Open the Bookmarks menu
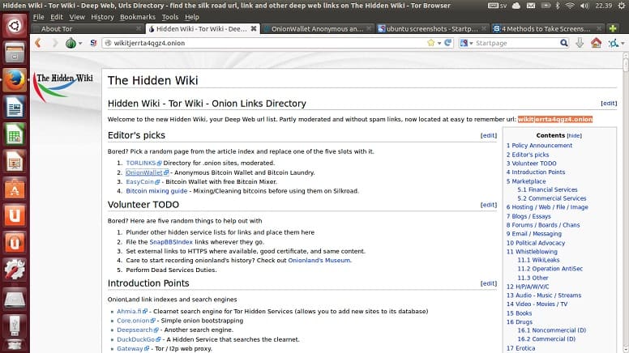 (137, 17)
